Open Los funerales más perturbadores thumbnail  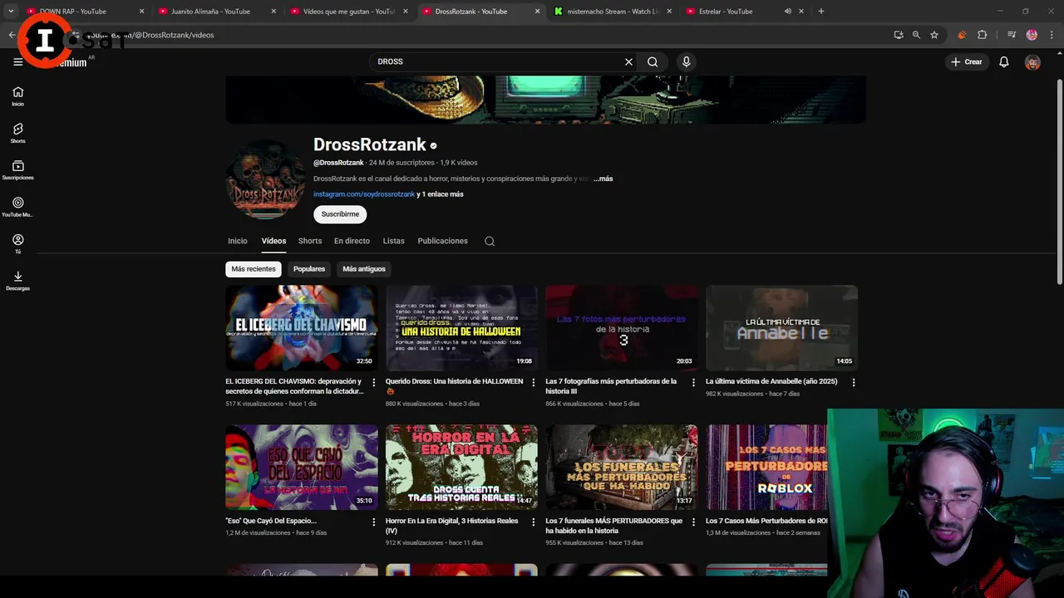tap(622, 467)
